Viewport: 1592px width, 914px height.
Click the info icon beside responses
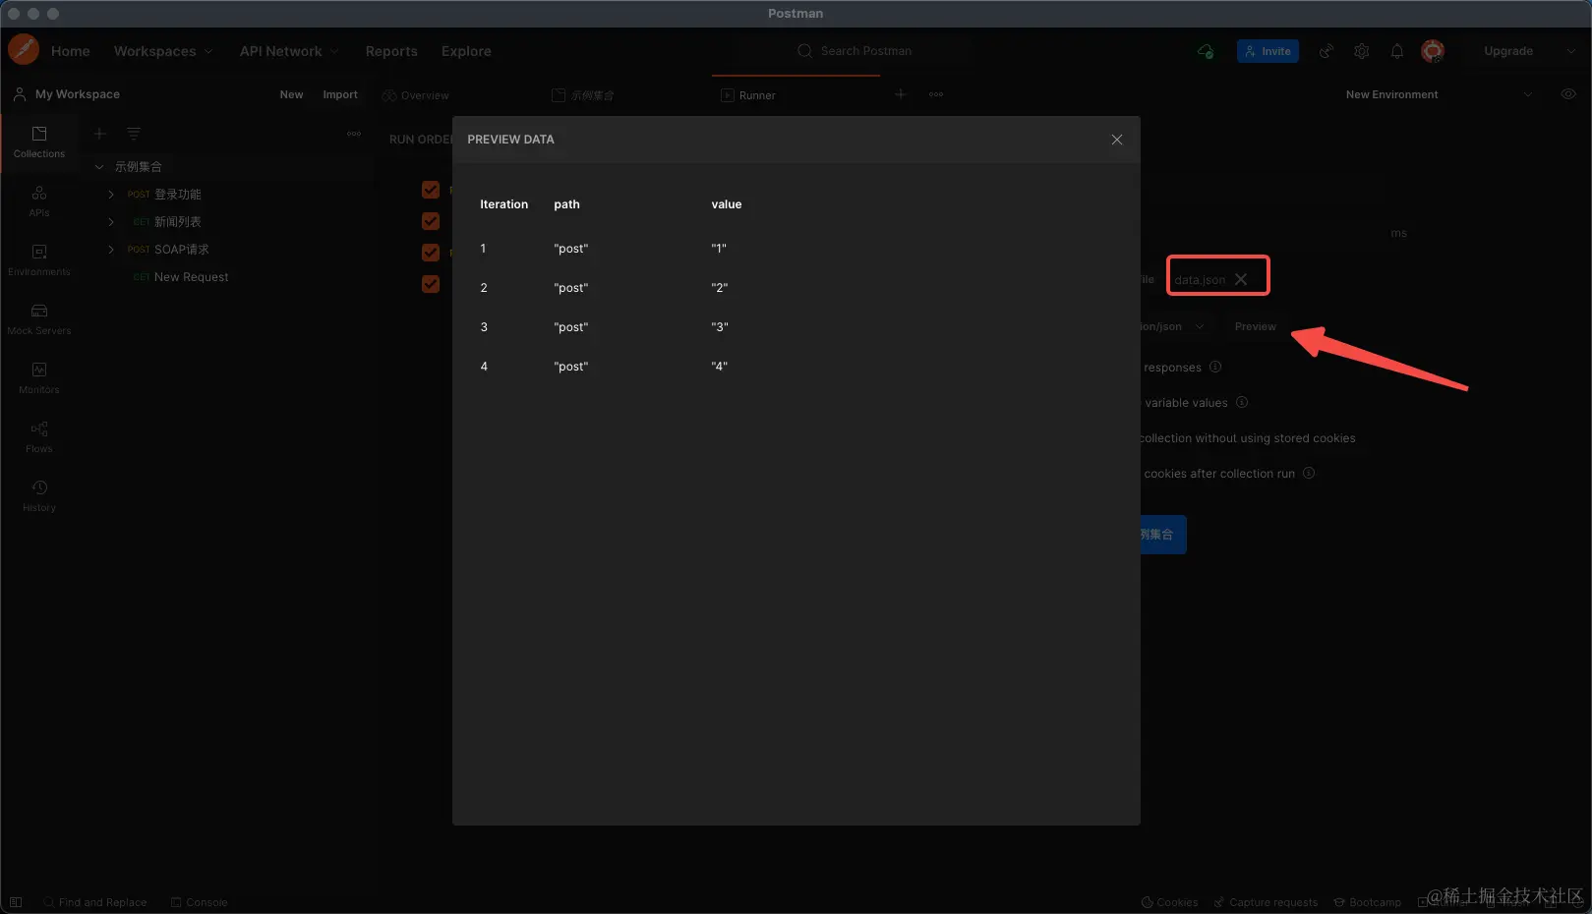[x=1215, y=367]
